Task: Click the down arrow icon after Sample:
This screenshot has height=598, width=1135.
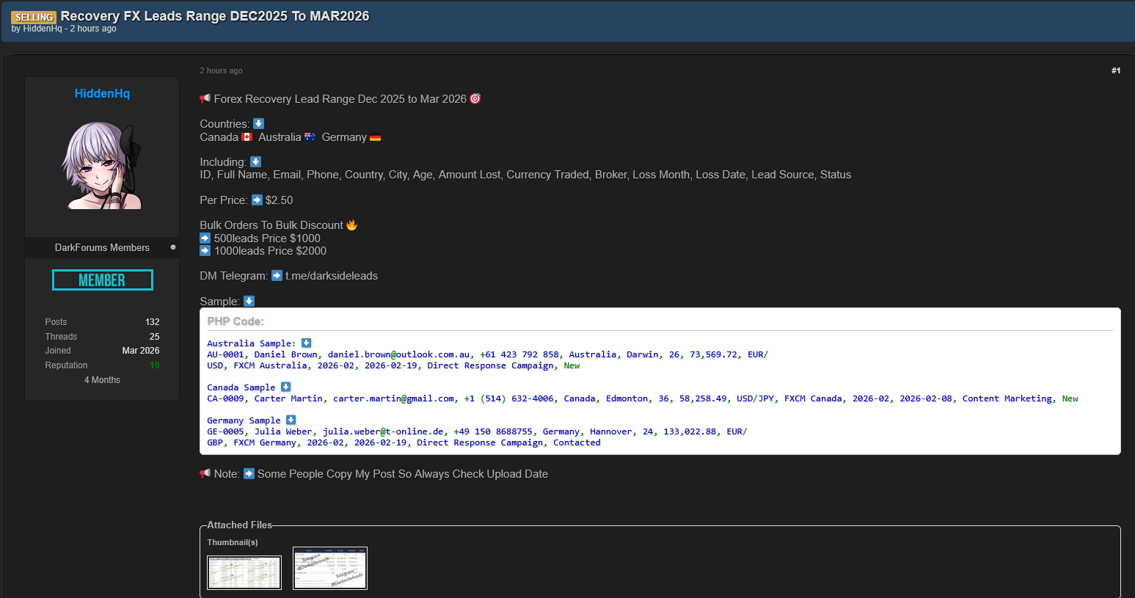Action: (249, 301)
